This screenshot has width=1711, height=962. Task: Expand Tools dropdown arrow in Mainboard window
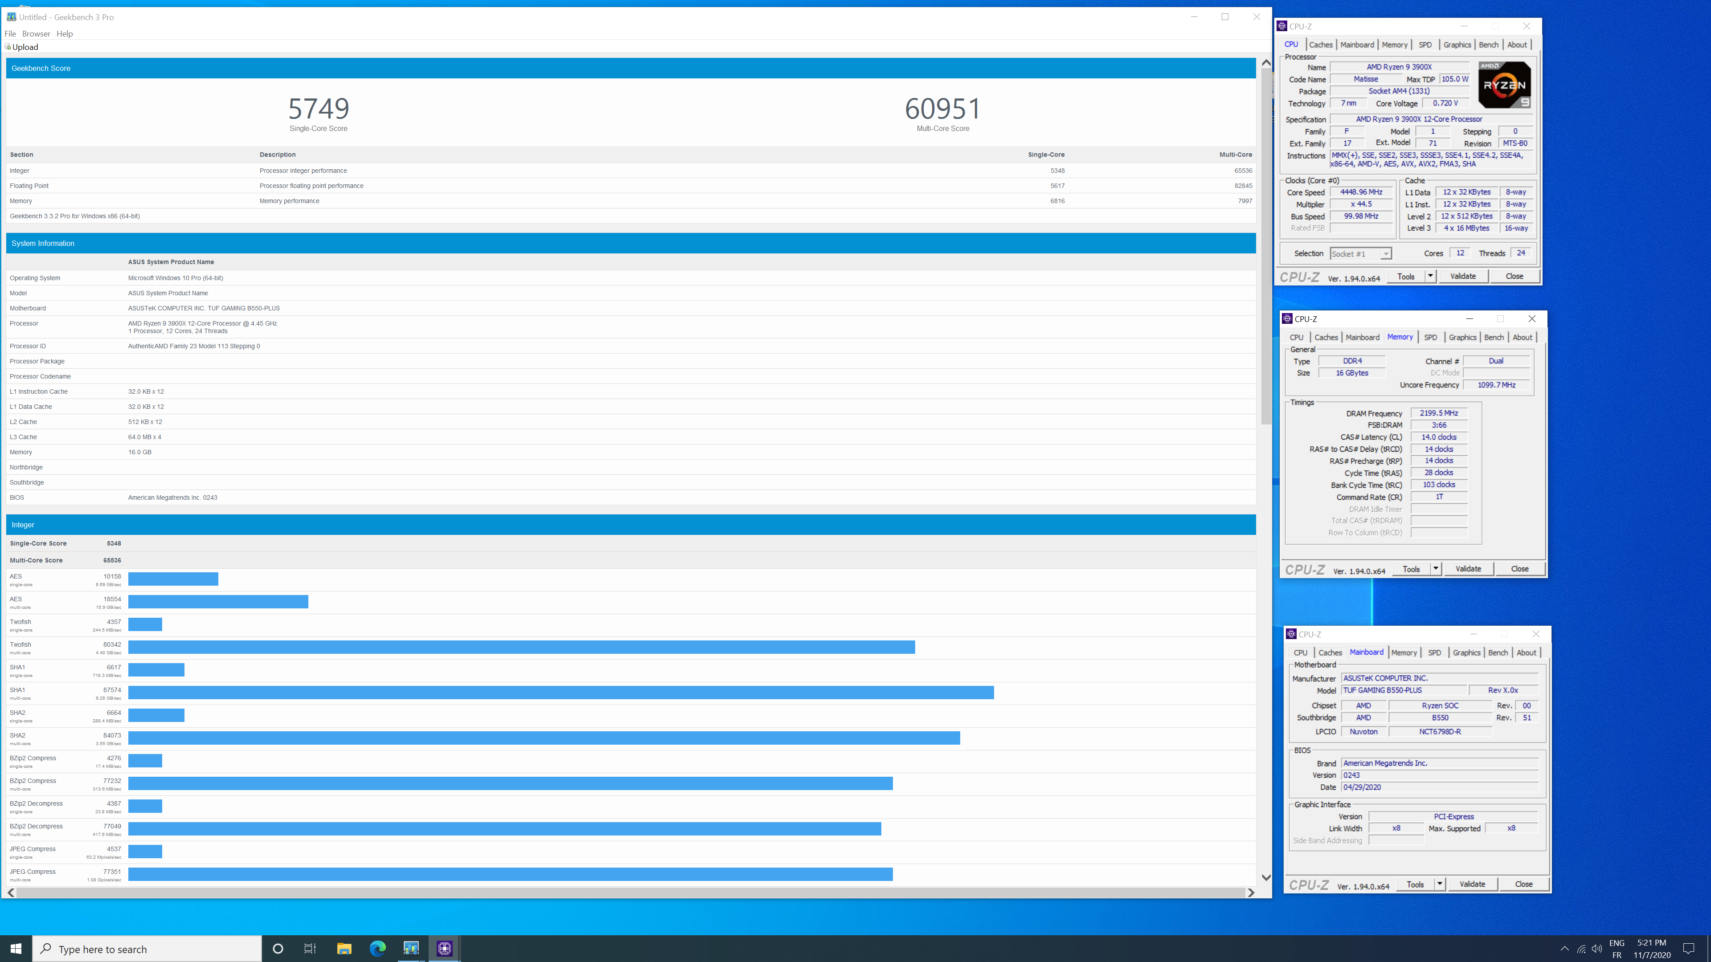tap(1439, 885)
